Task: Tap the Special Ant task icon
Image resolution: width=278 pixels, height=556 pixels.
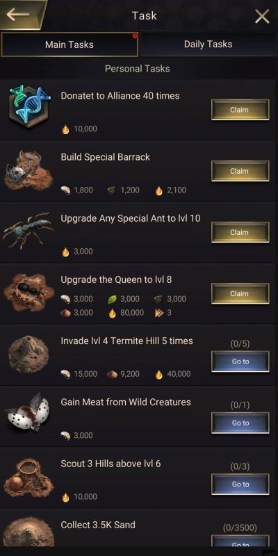Action: pyautogui.click(x=28, y=231)
